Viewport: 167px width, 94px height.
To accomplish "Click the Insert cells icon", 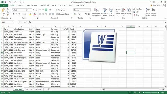I will point(118,10).
